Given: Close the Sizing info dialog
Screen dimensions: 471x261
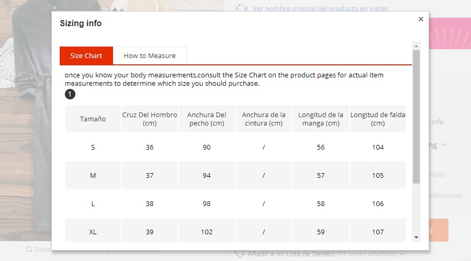Looking at the screenshot, I should tap(421, 19).
